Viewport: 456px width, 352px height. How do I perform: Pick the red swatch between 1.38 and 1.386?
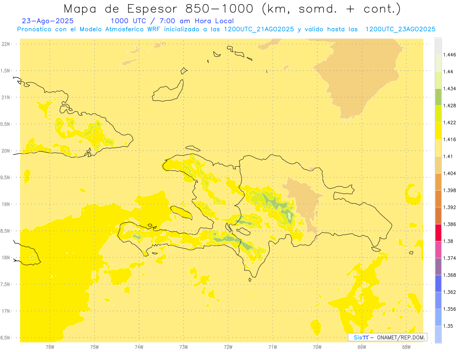[438, 233]
